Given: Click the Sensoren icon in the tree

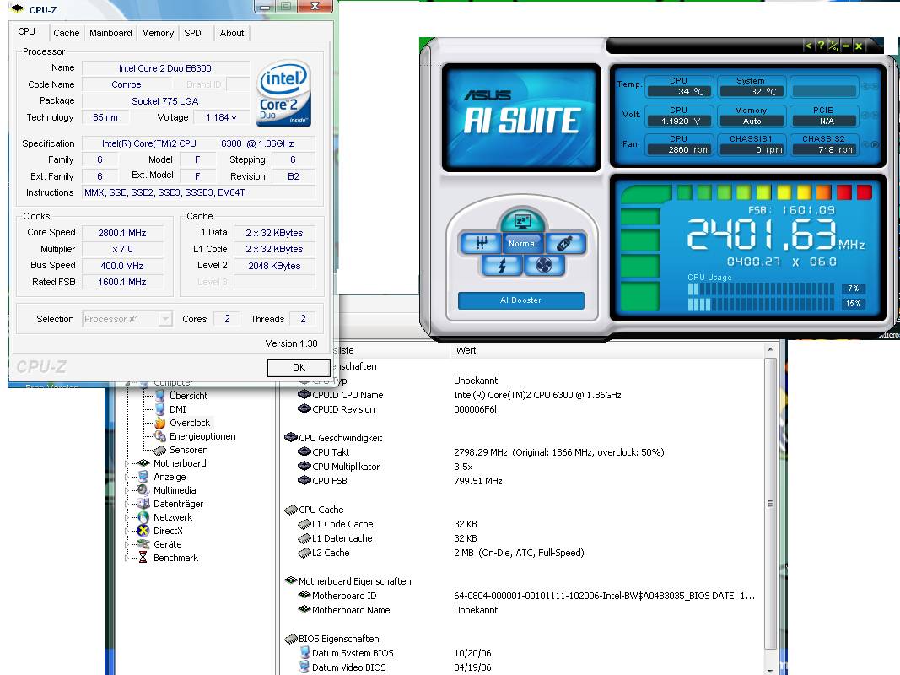Looking at the screenshot, I should pos(160,450).
